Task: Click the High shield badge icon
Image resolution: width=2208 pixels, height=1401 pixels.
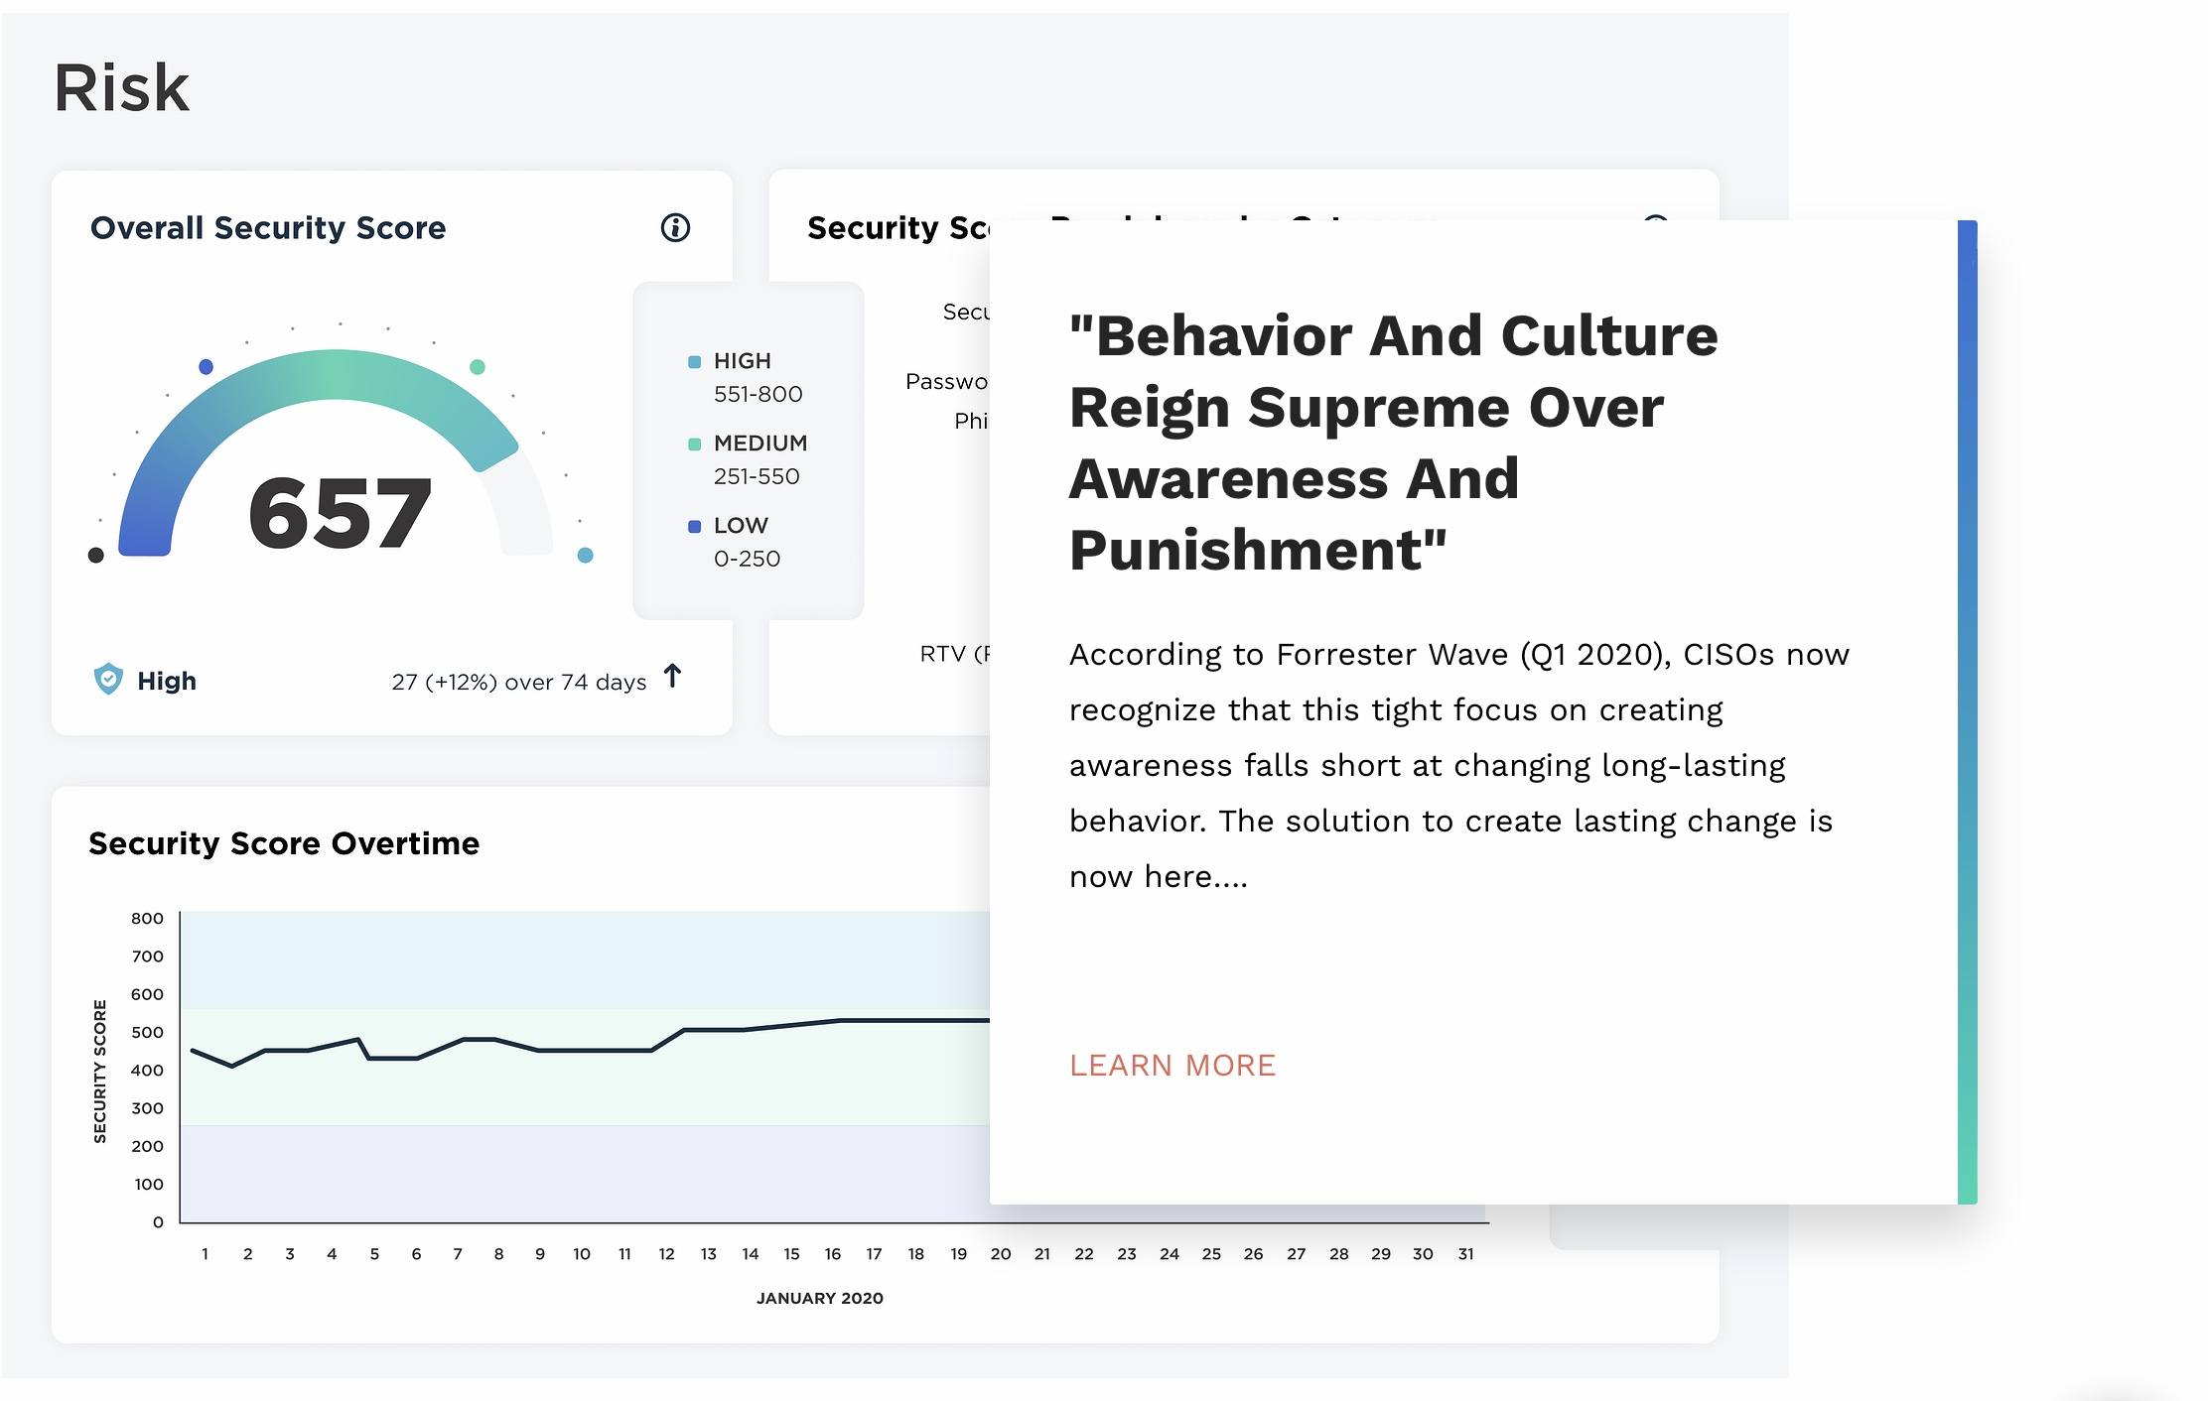Action: click(108, 680)
